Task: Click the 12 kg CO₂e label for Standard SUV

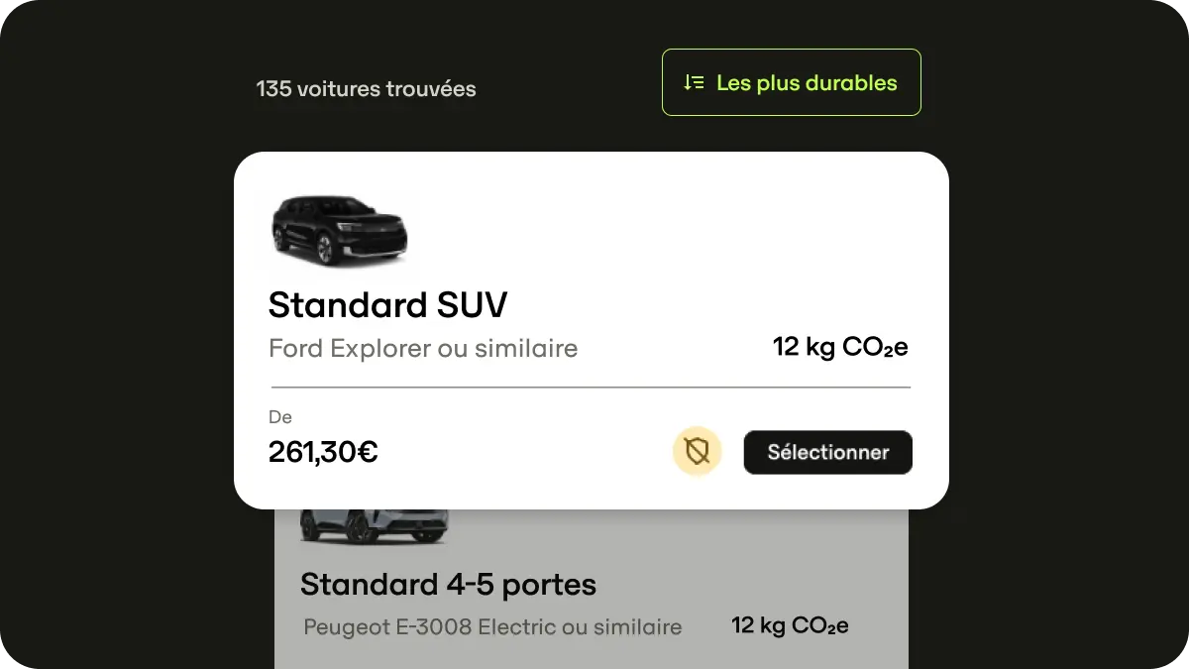Action: coord(840,347)
